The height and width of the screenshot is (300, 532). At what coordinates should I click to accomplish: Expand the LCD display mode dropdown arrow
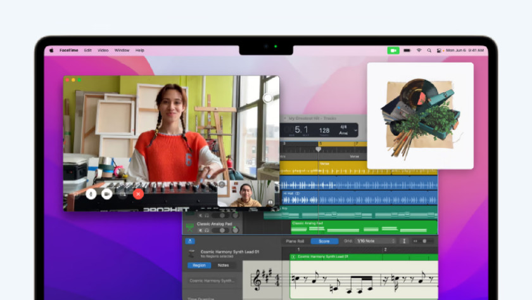click(355, 130)
